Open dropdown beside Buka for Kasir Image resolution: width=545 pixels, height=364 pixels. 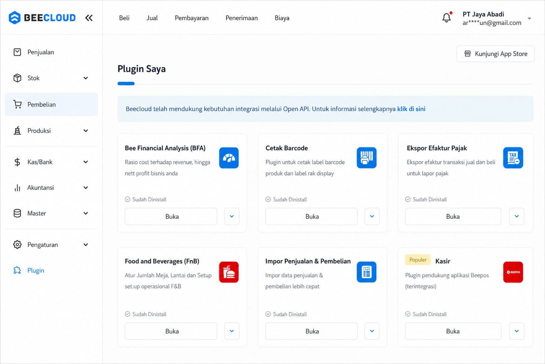point(517,331)
